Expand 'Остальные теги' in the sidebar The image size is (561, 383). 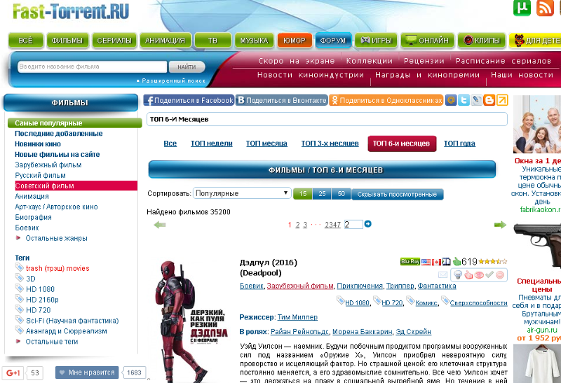click(51, 342)
